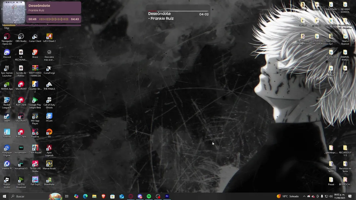This screenshot has width=356, height=200.
Task: Open the EA app shortcut
Action: pos(49,134)
